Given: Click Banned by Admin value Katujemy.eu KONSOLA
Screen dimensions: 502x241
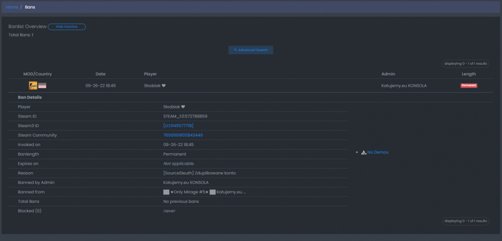Looking at the screenshot, I should 186,182.
